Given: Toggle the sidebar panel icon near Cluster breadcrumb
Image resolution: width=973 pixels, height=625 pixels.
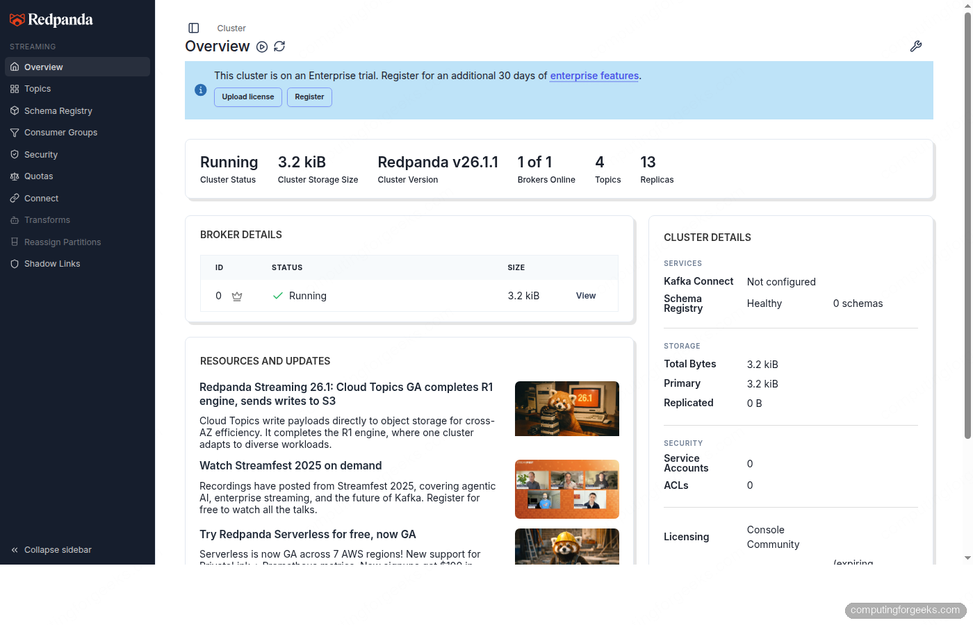Looking at the screenshot, I should coord(193,28).
